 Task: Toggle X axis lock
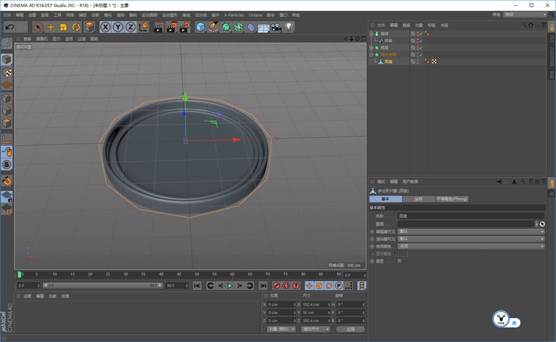[x=105, y=27]
